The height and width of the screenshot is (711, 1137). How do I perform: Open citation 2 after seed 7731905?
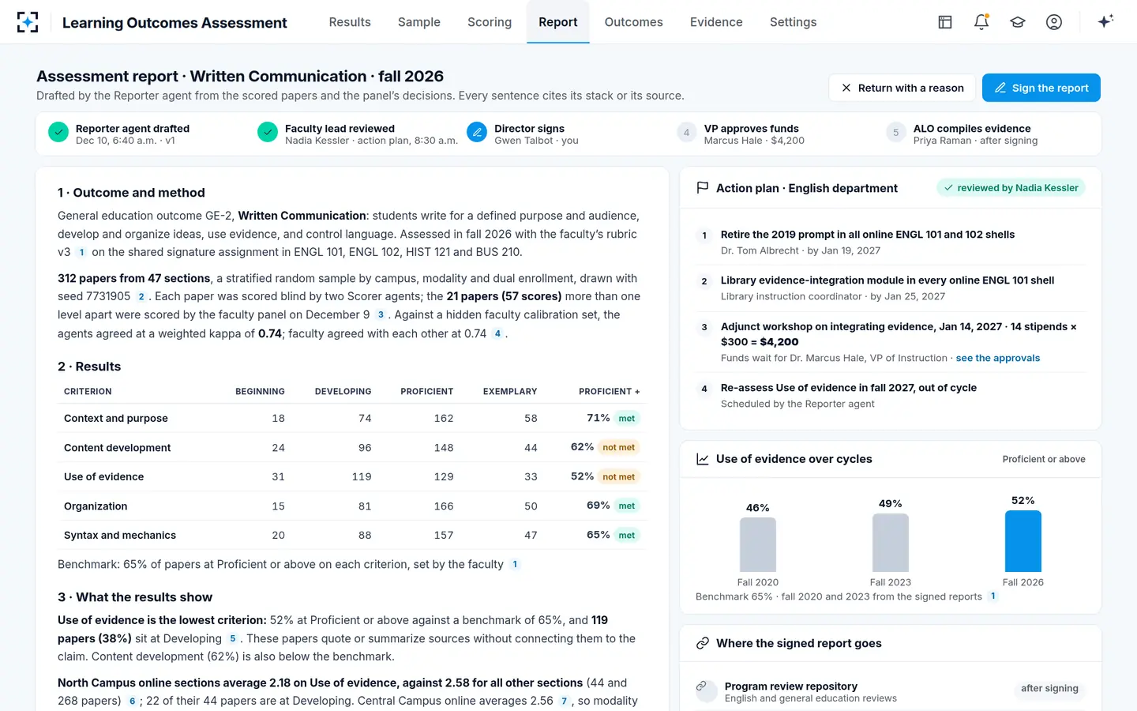click(x=141, y=297)
